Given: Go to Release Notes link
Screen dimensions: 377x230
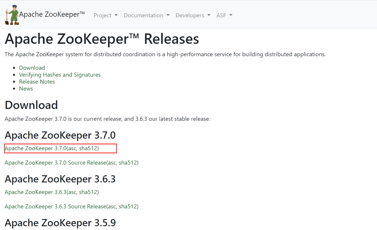Looking at the screenshot, I should pyautogui.click(x=37, y=82).
